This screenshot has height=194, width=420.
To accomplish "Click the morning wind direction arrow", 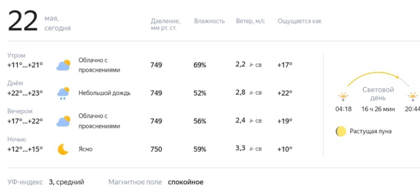I will (251, 65).
